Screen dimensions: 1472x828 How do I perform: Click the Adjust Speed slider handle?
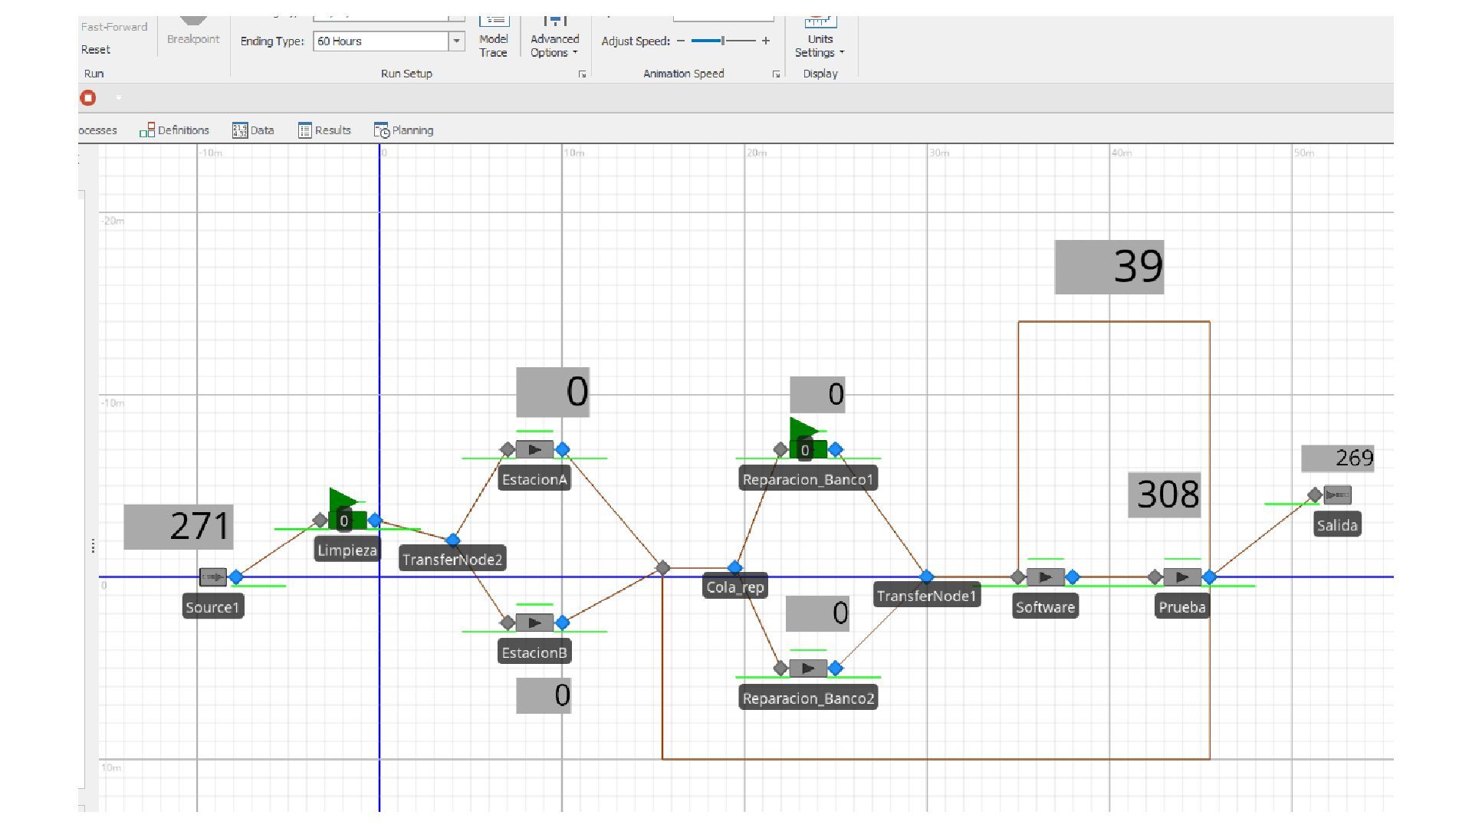pyautogui.click(x=722, y=41)
